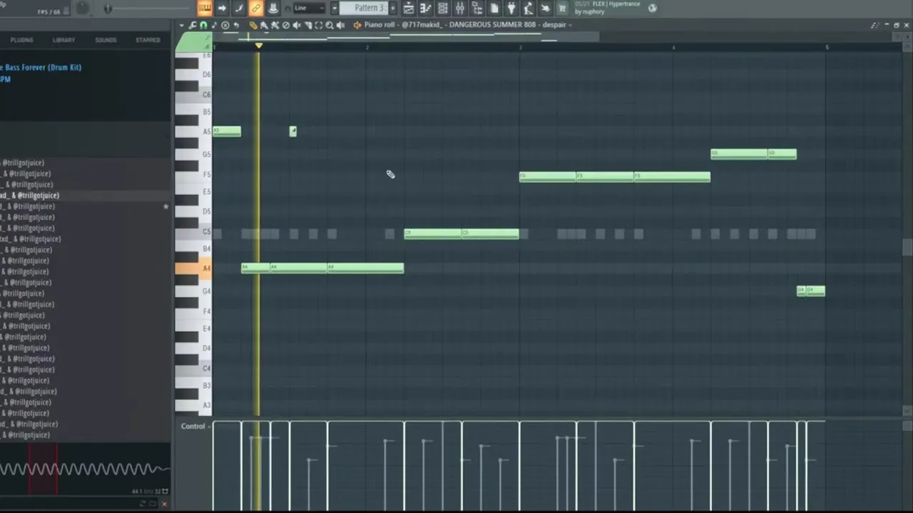Open piano roll options menu arrow
This screenshot has height=513, width=913.
[x=183, y=25]
